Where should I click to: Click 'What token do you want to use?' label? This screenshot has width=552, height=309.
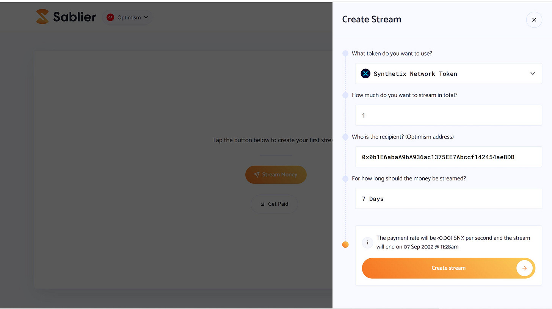click(392, 53)
